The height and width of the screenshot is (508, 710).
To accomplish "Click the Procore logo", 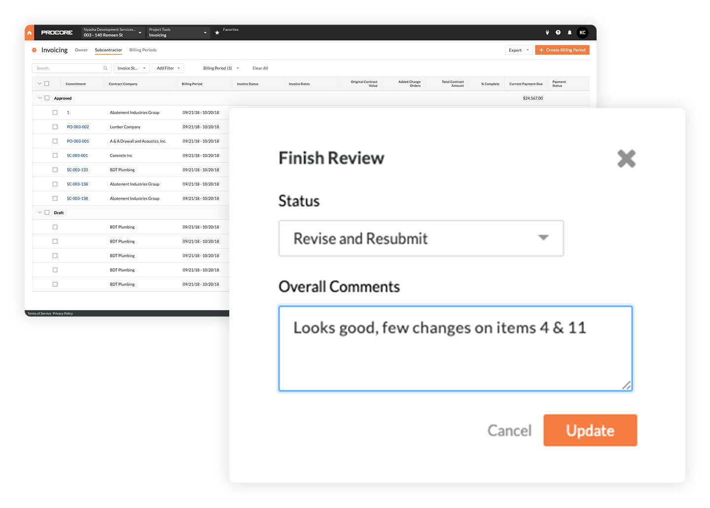I will [x=56, y=32].
